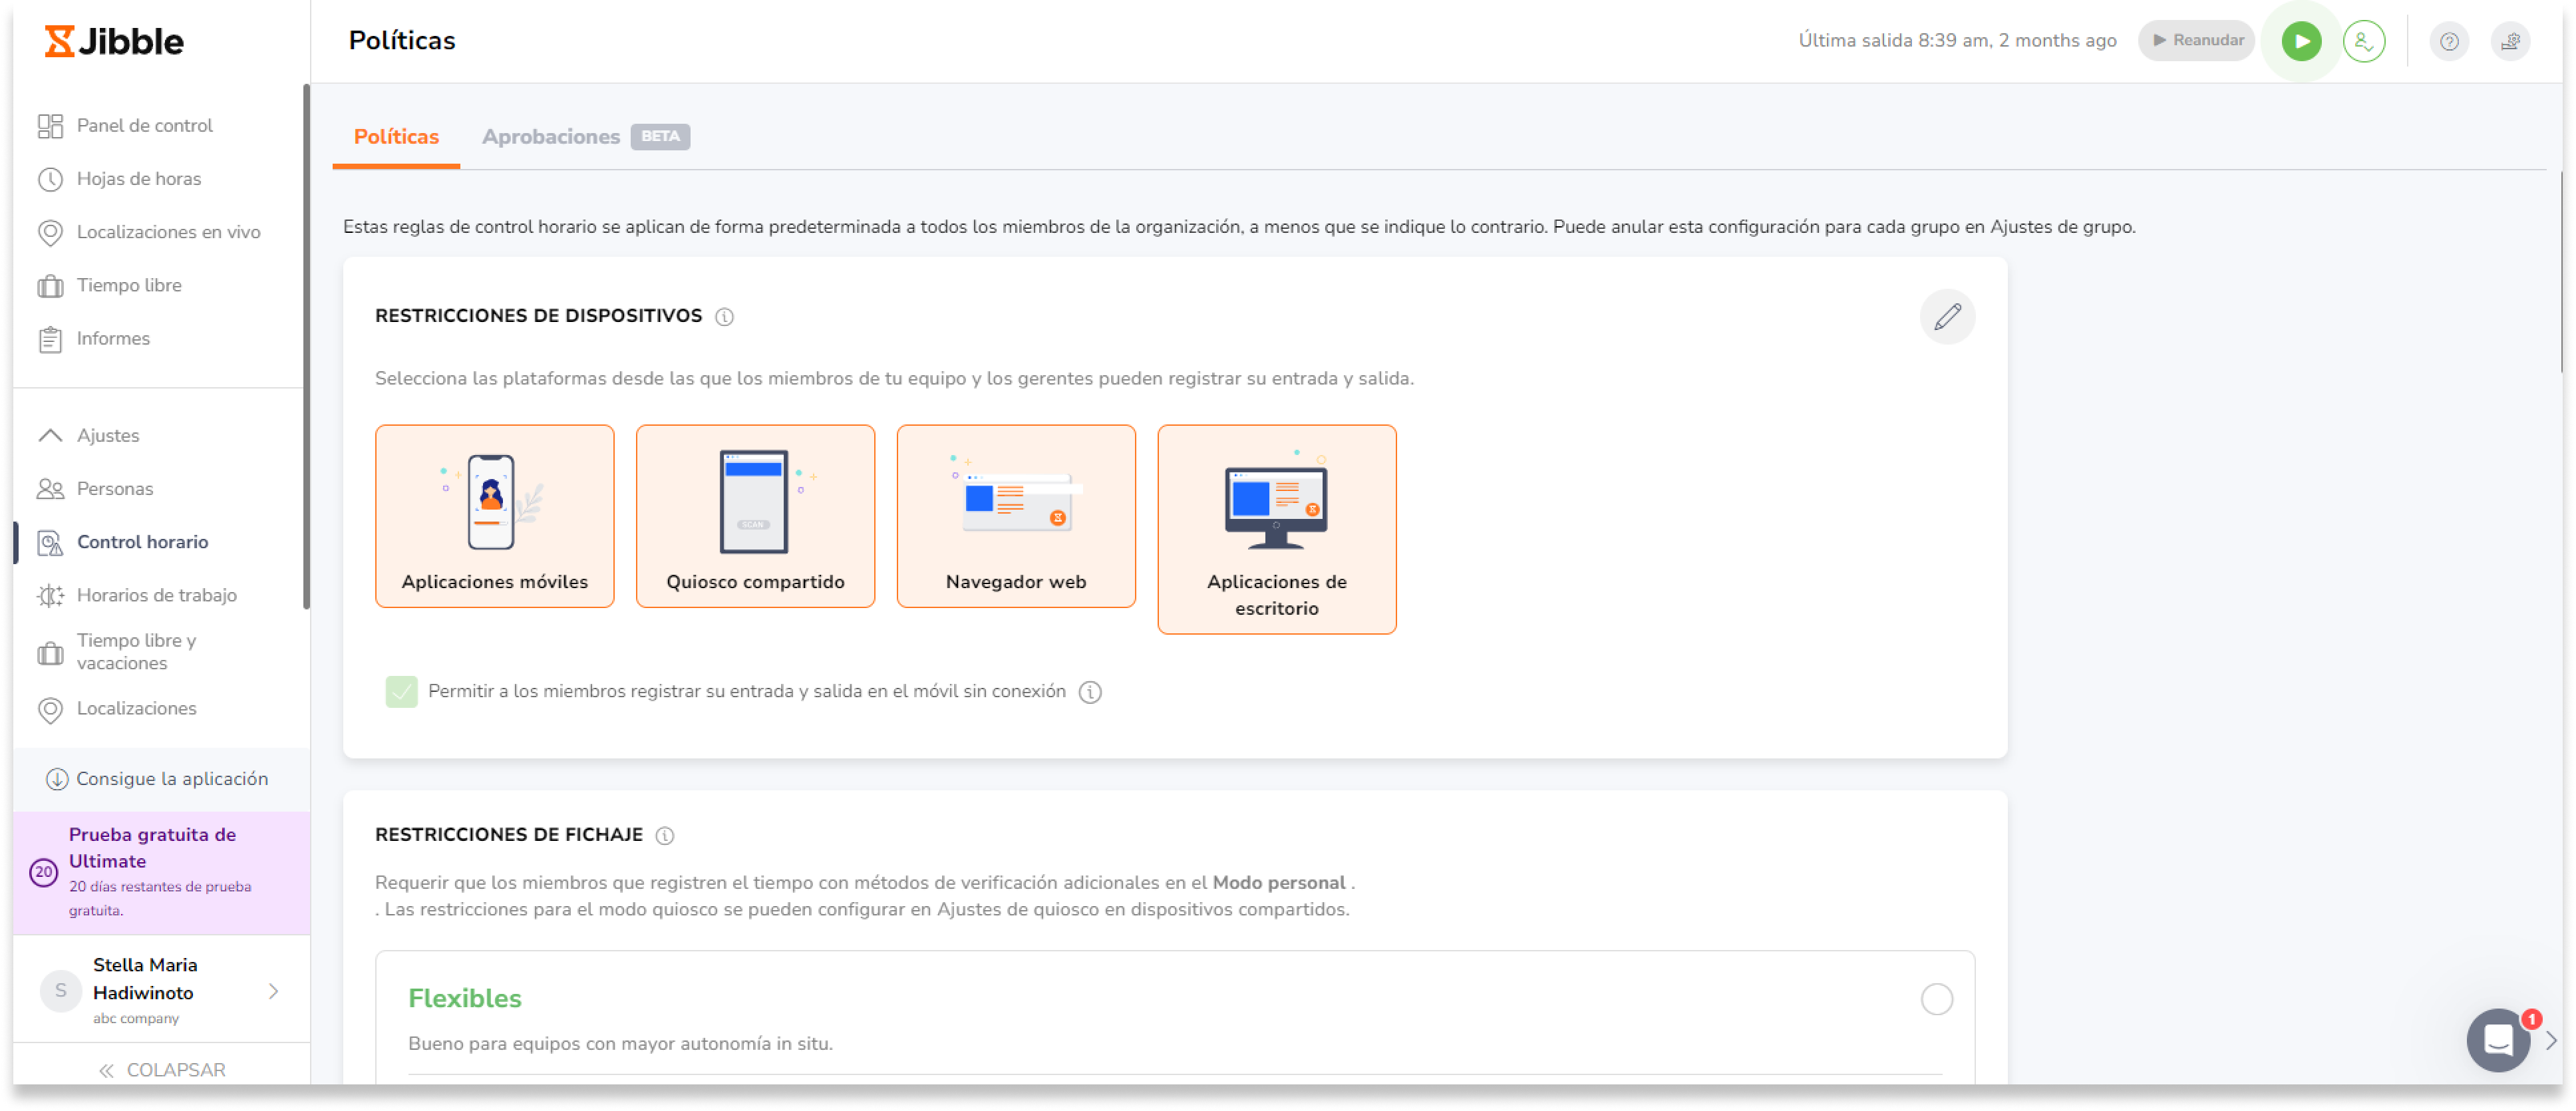This screenshot has width=2576, height=1111.
Task: Switch to the Aprobaciones tab
Action: coord(551,137)
